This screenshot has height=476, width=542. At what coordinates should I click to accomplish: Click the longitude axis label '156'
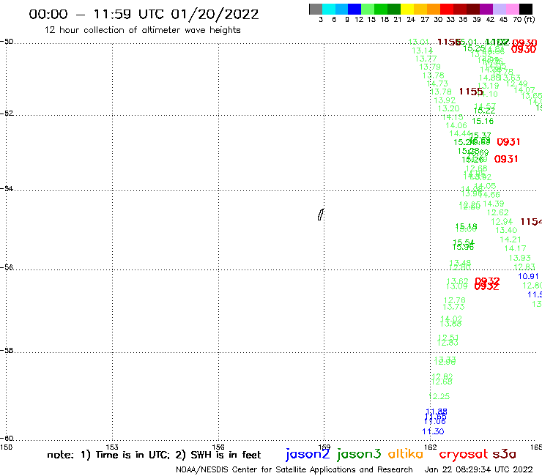pos(218,447)
